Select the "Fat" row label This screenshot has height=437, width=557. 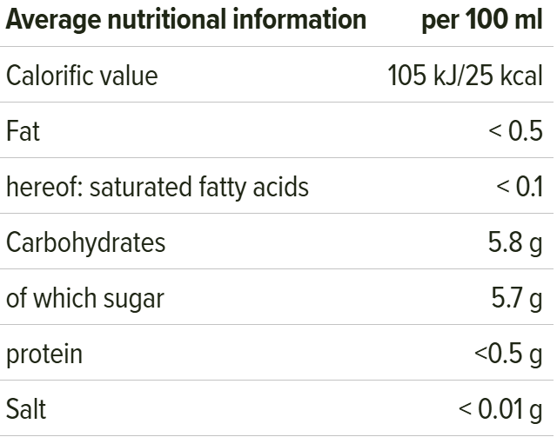[x=23, y=131]
